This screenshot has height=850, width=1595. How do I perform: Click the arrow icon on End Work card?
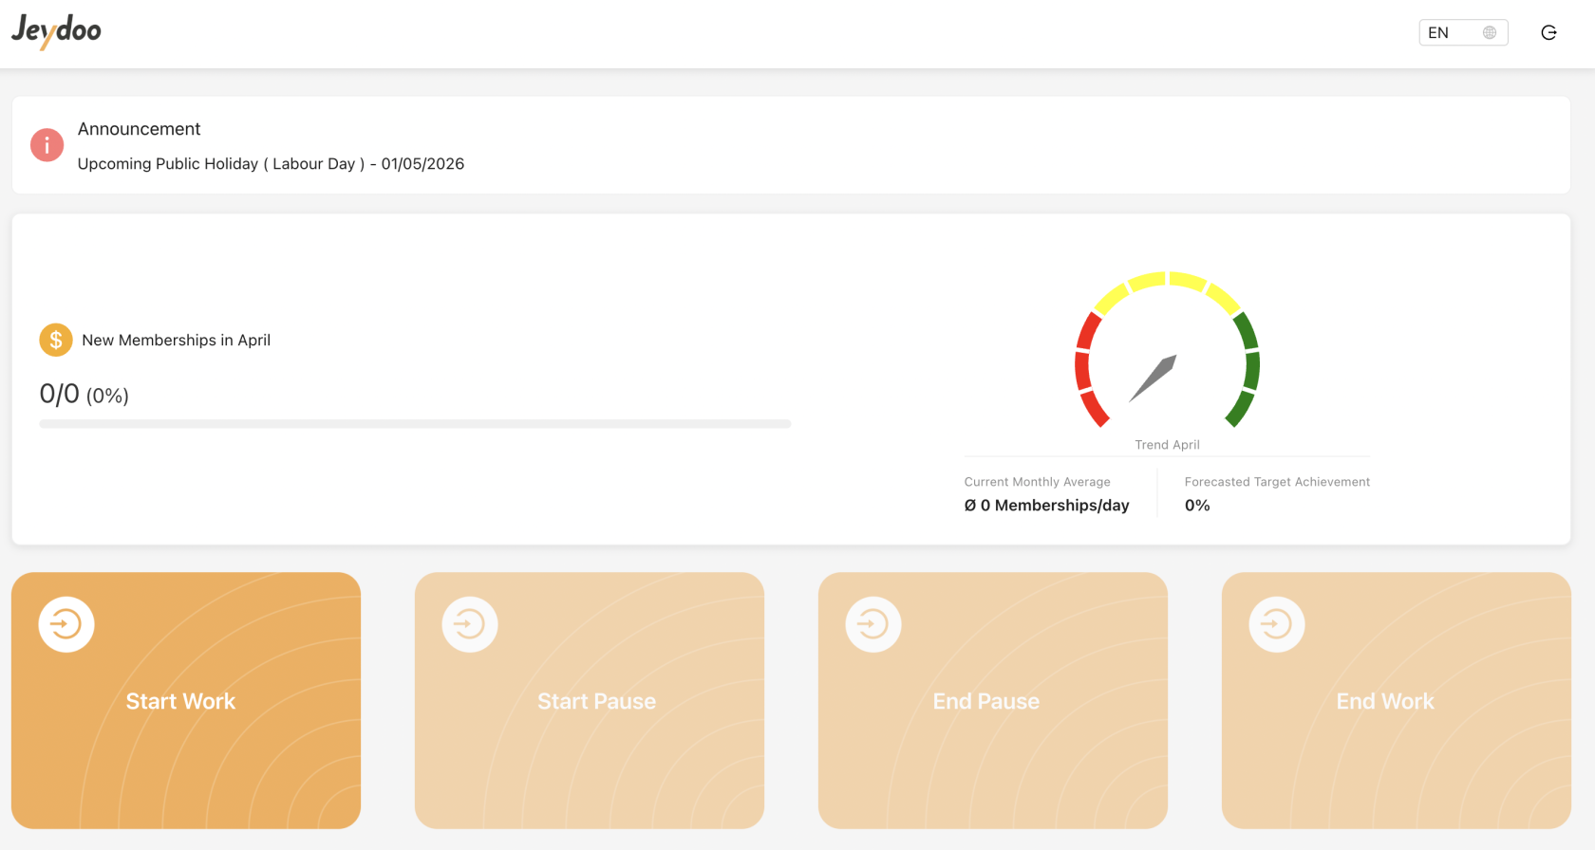(1277, 624)
